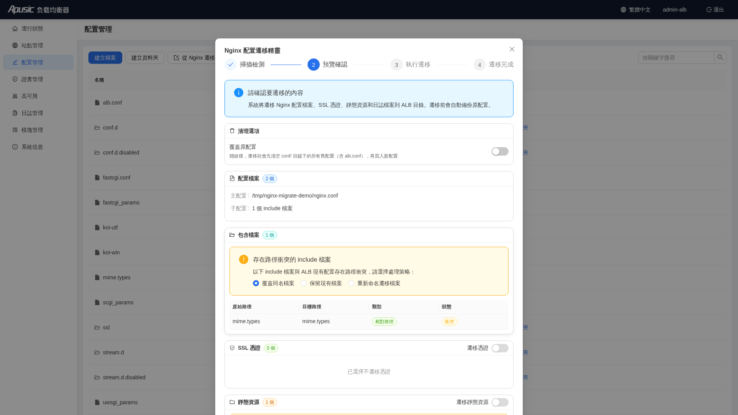Screen dimensions: 738x415
Task: Open mime.types in the file list
Action: tap(116, 277)
